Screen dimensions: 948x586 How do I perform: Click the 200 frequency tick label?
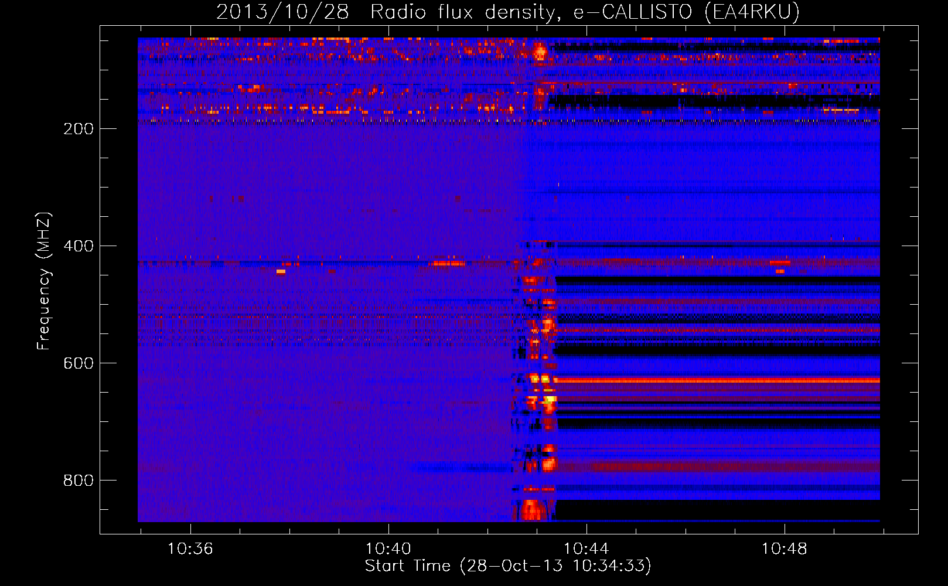(78, 129)
